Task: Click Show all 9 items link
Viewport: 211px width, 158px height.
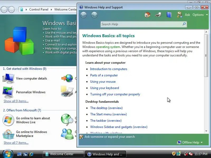Action: [x=16, y=101]
